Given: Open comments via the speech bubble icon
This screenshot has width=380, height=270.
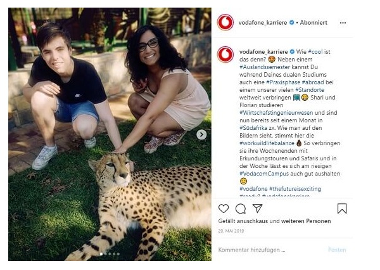Looking at the screenshot, I should (241, 209).
